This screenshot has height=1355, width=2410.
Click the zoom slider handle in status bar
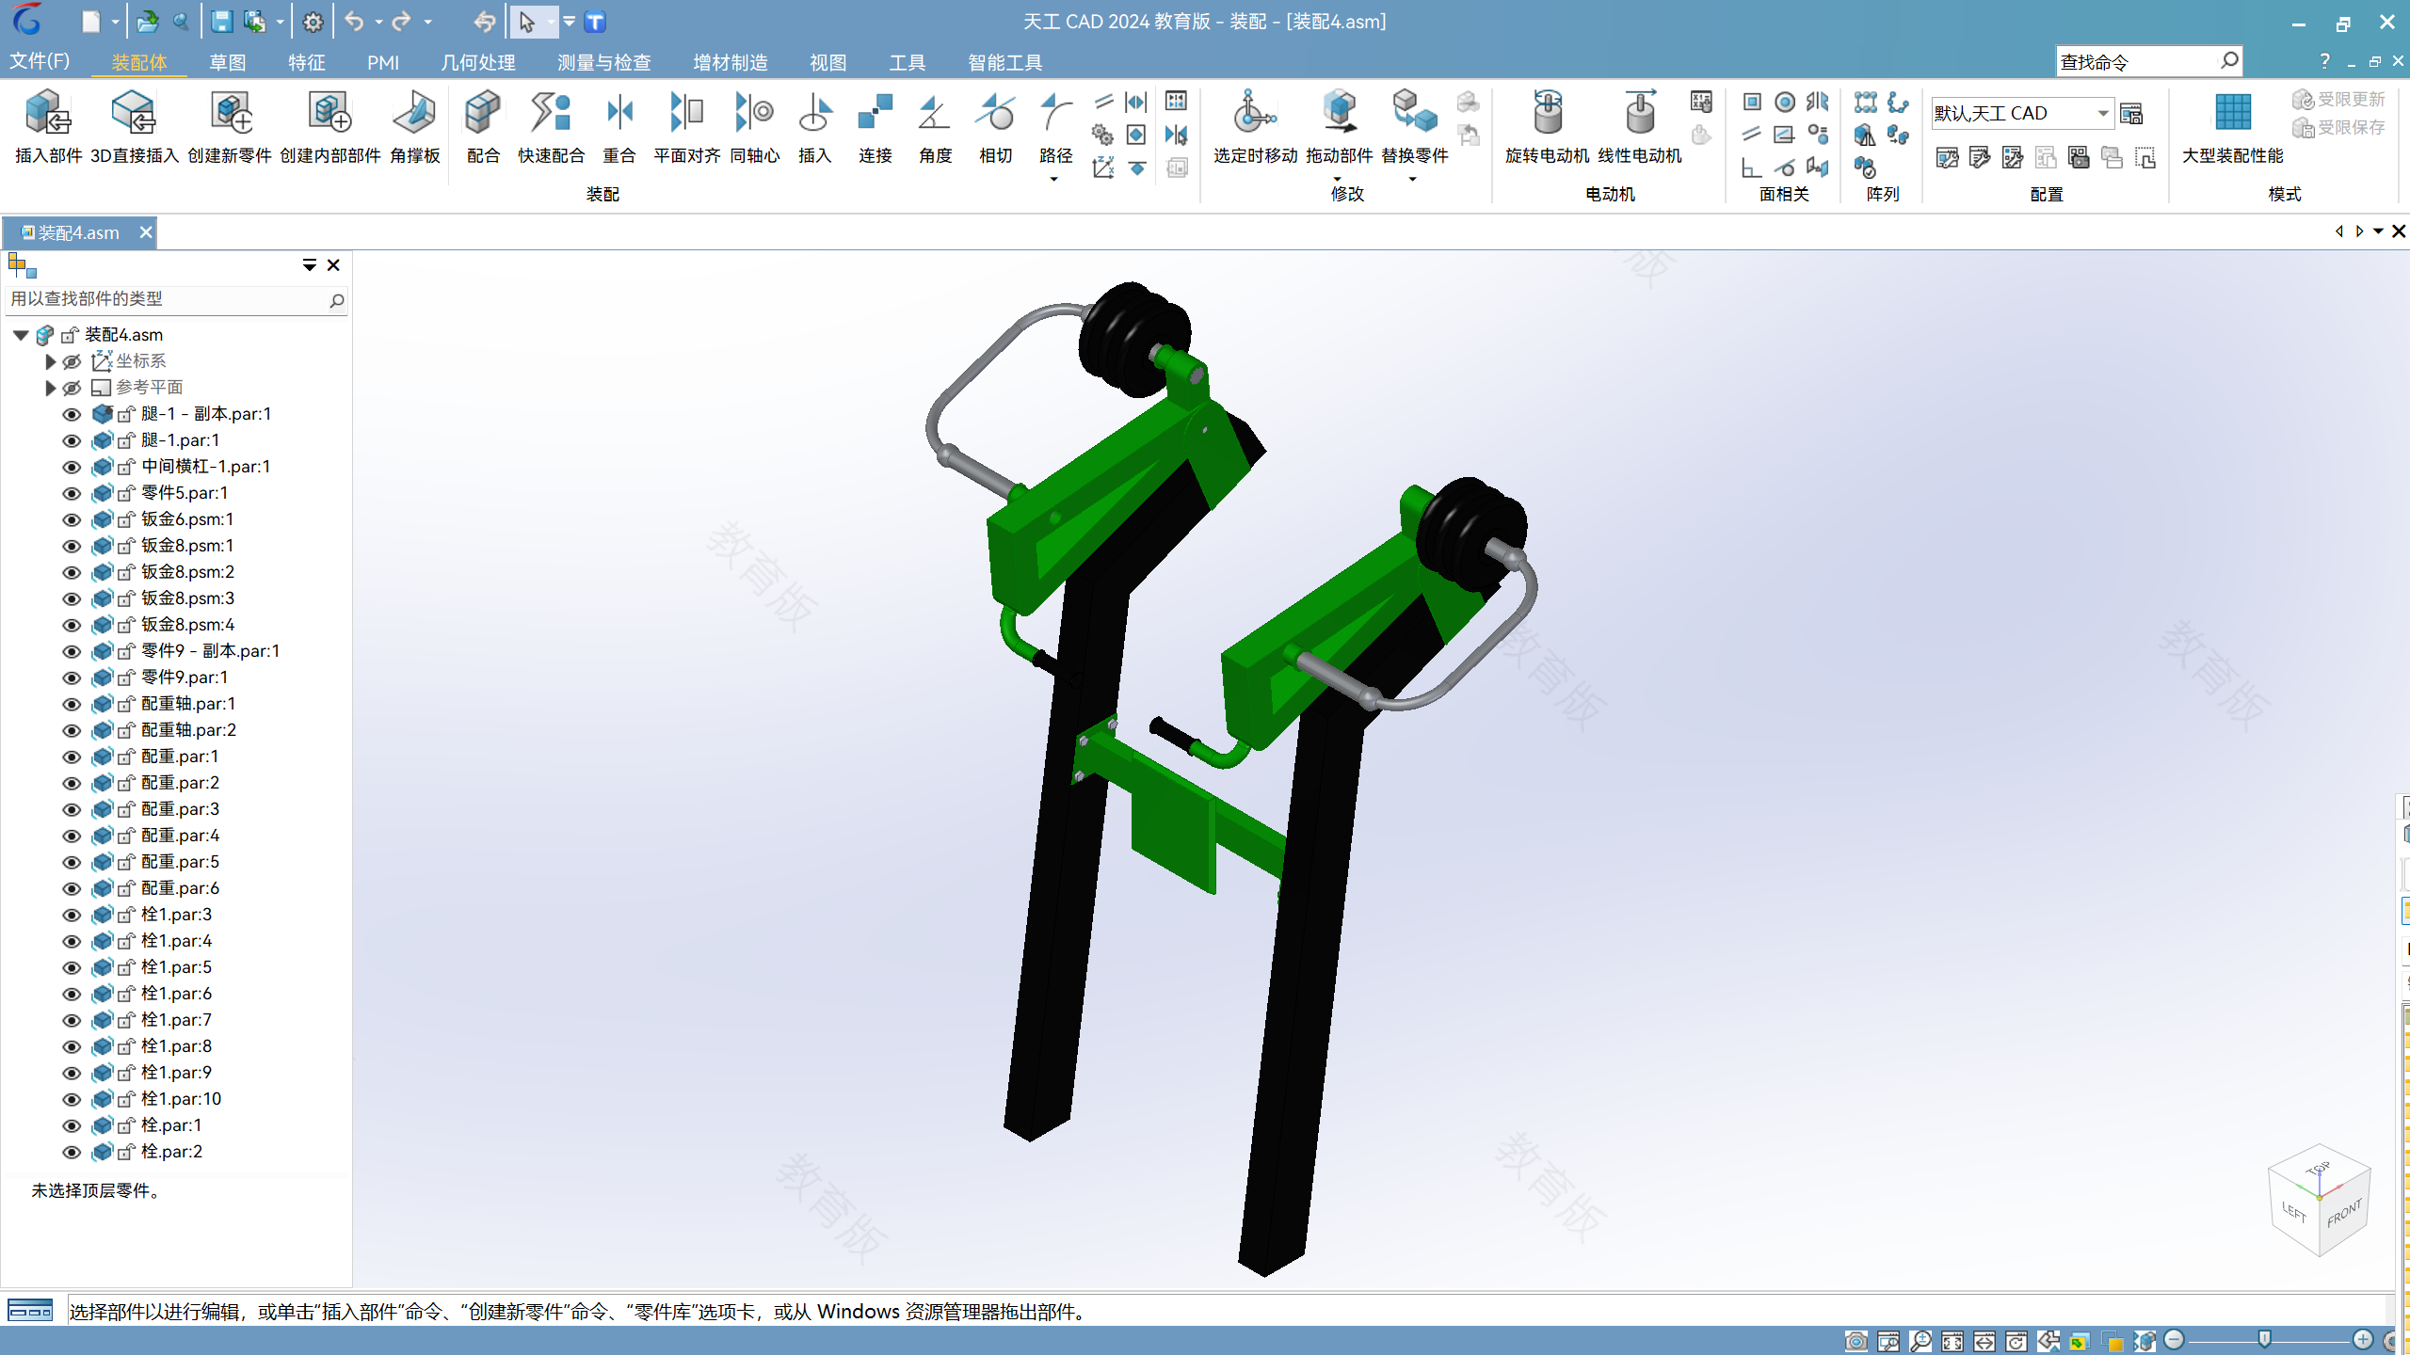pos(2265,1339)
